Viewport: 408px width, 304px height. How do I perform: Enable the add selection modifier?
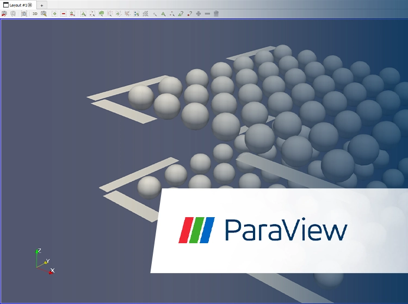(54, 14)
